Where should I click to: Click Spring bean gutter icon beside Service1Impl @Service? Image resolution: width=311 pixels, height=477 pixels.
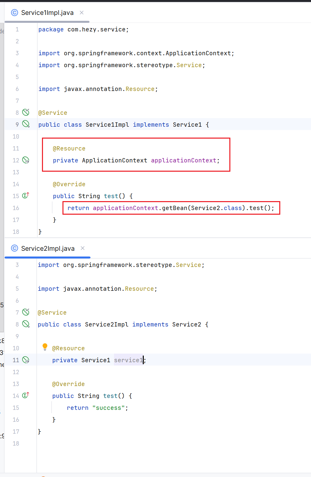point(26,112)
